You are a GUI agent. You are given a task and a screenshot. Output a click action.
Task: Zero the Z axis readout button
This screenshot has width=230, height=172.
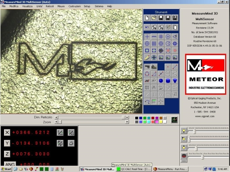pos(7,154)
